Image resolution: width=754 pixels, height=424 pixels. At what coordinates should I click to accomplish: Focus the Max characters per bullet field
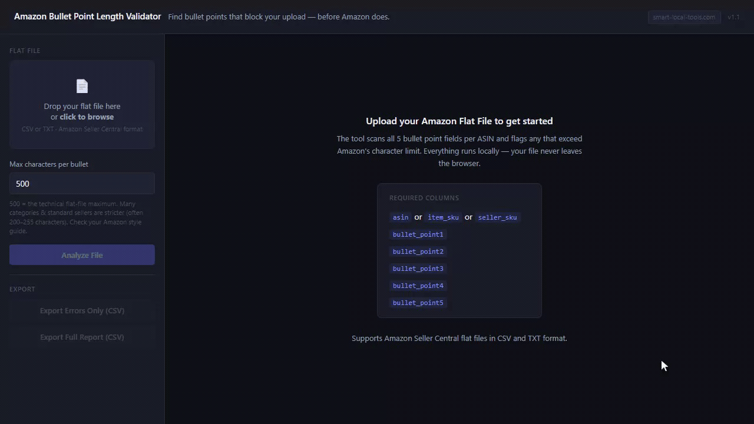[x=82, y=184]
